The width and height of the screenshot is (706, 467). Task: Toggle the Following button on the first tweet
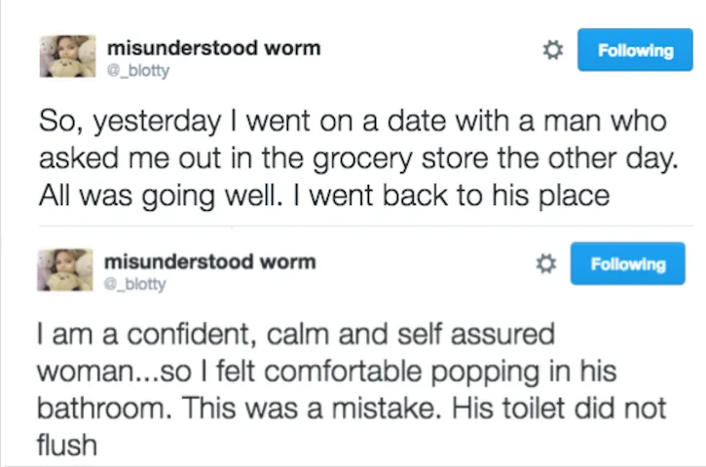point(635,50)
